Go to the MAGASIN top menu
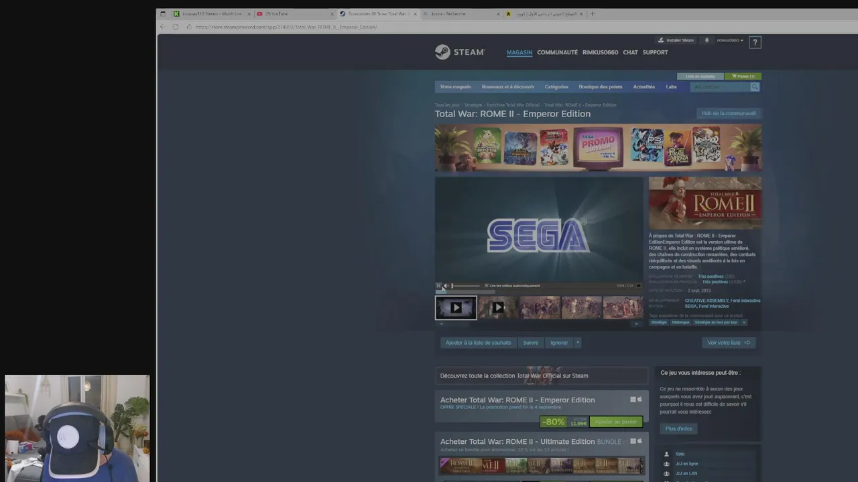Viewport: 858px width, 482px height. pyautogui.click(x=519, y=52)
